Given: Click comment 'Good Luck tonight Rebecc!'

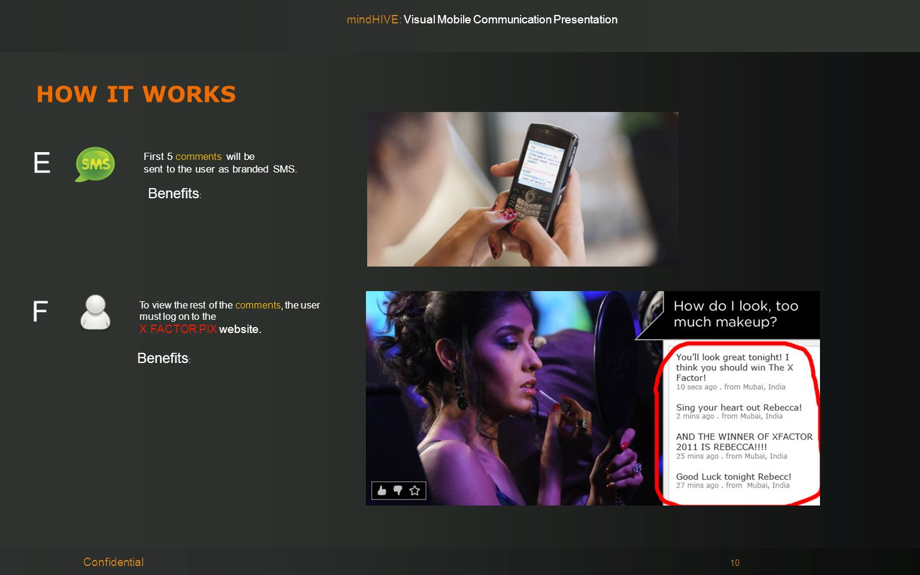Looking at the screenshot, I should (x=734, y=477).
